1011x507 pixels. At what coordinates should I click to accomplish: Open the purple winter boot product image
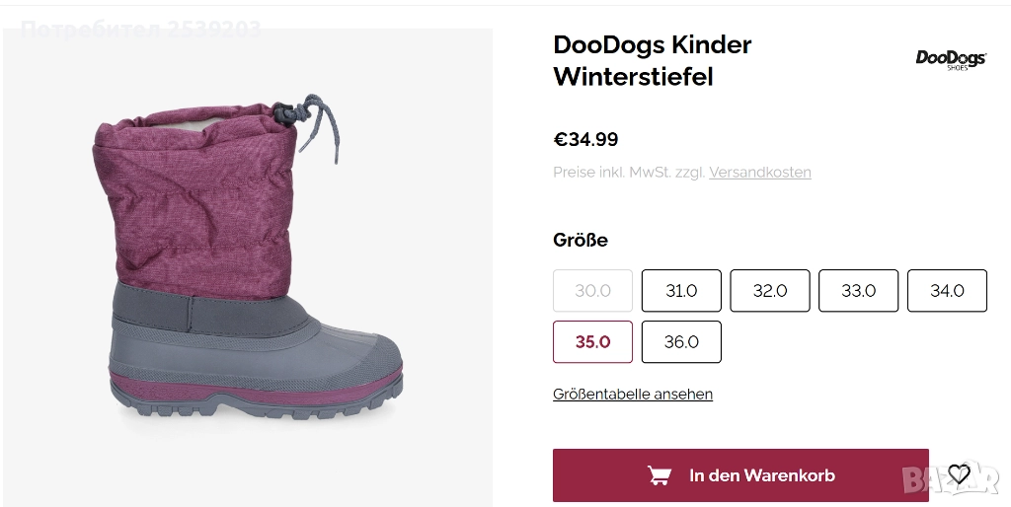[247, 266]
